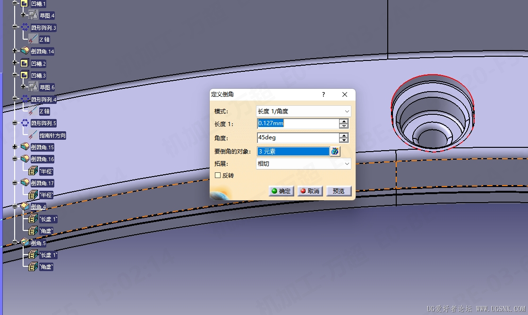Click the 圆形阵列.3 circular pattern icon
The image size is (528, 315).
(25, 27)
